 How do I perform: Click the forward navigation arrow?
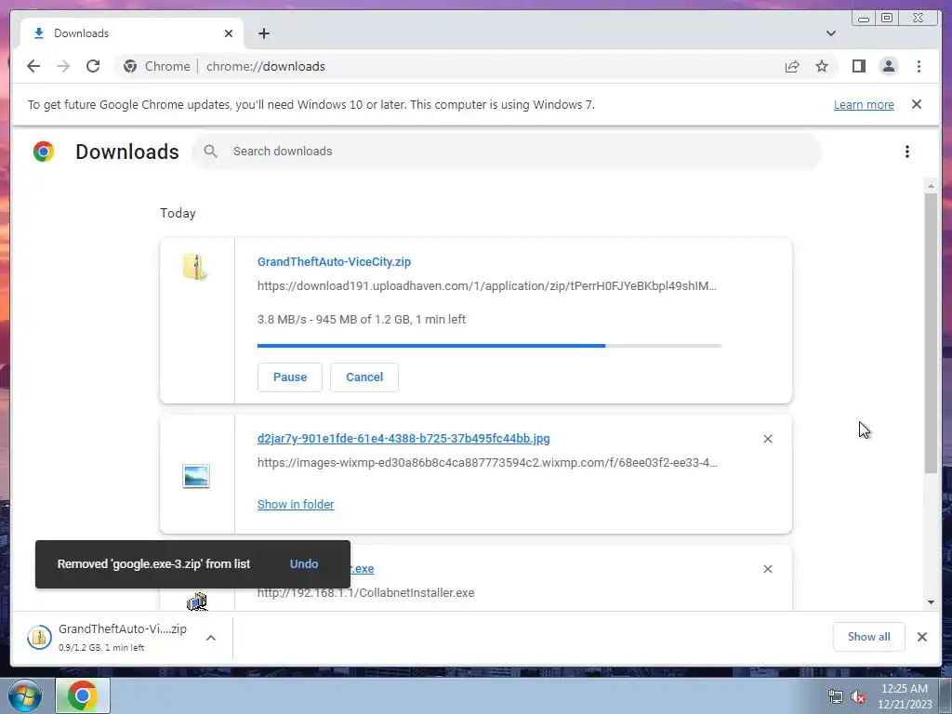(x=63, y=66)
